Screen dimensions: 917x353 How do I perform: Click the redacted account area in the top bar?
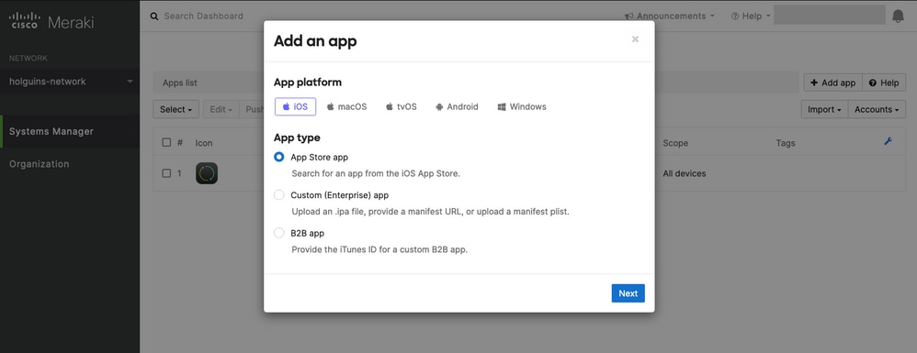[830, 16]
